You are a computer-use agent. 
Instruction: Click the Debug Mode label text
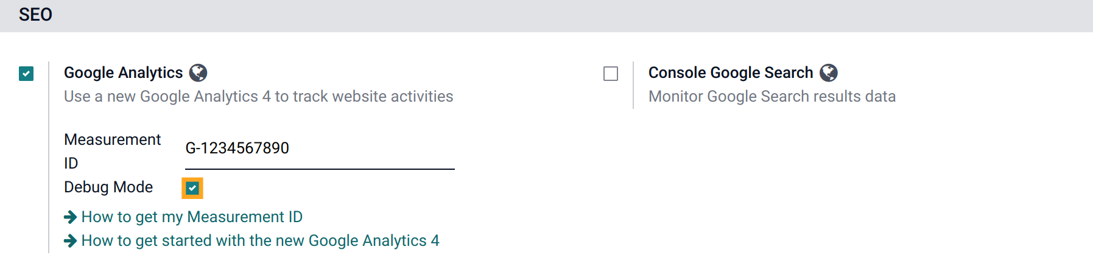pyautogui.click(x=108, y=187)
